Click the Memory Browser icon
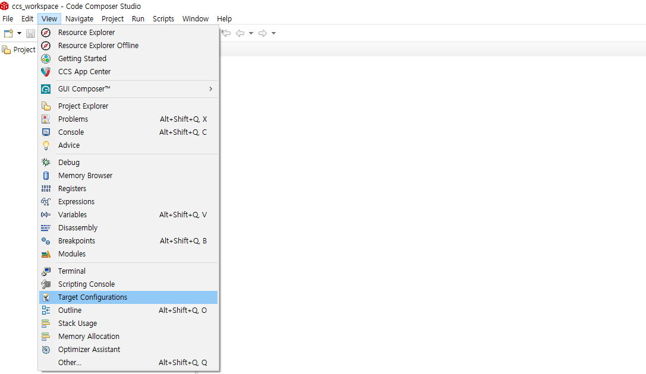This screenshot has width=646, height=374. 46,176
